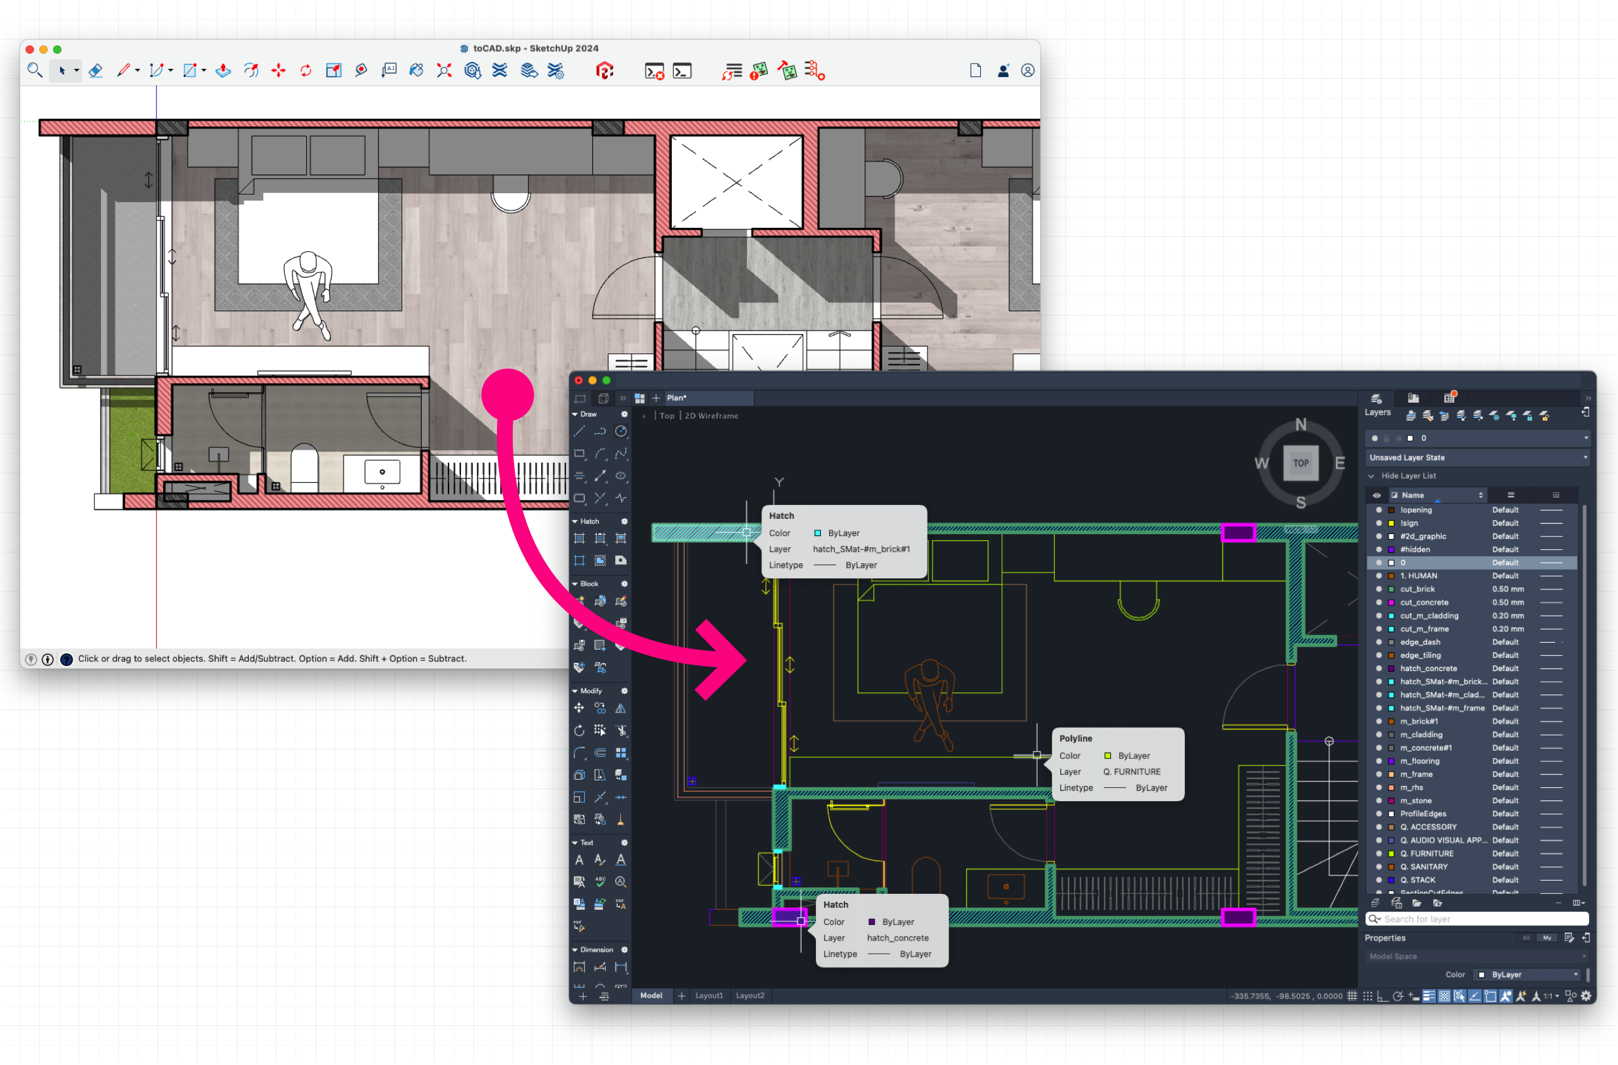Click the TOP face of view cube

click(1300, 463)
